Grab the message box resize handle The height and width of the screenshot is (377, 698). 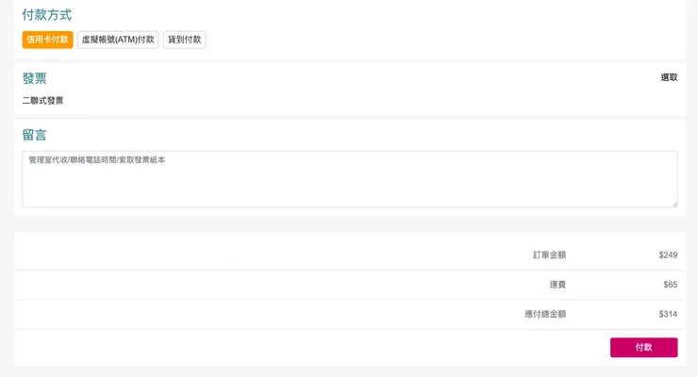click(673, 204)
